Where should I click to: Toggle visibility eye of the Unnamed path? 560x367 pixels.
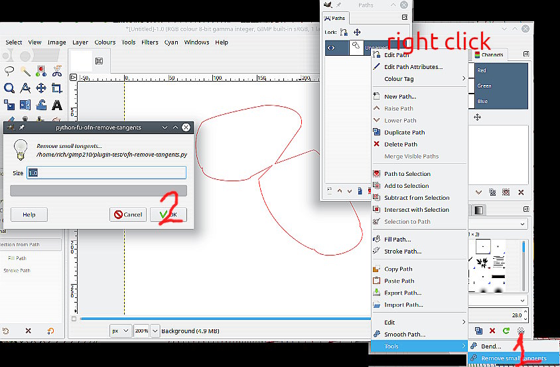click(x=331, y=48)
